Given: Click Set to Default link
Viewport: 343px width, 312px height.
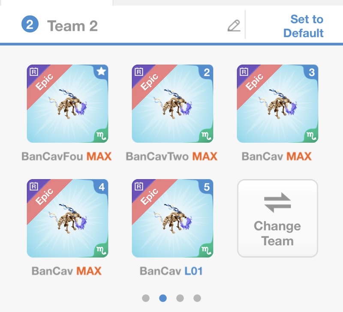Looking at the screenshot, I should 304,26.
